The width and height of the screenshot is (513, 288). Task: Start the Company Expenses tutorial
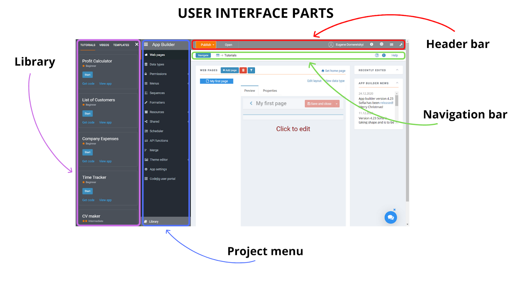click(x=88, y=152)
